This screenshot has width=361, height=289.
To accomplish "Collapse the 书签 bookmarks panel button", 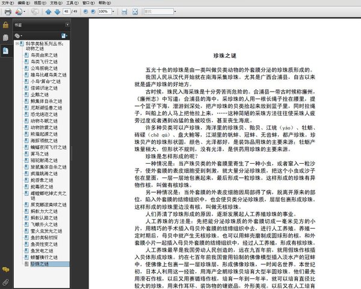I will (67, 25).
